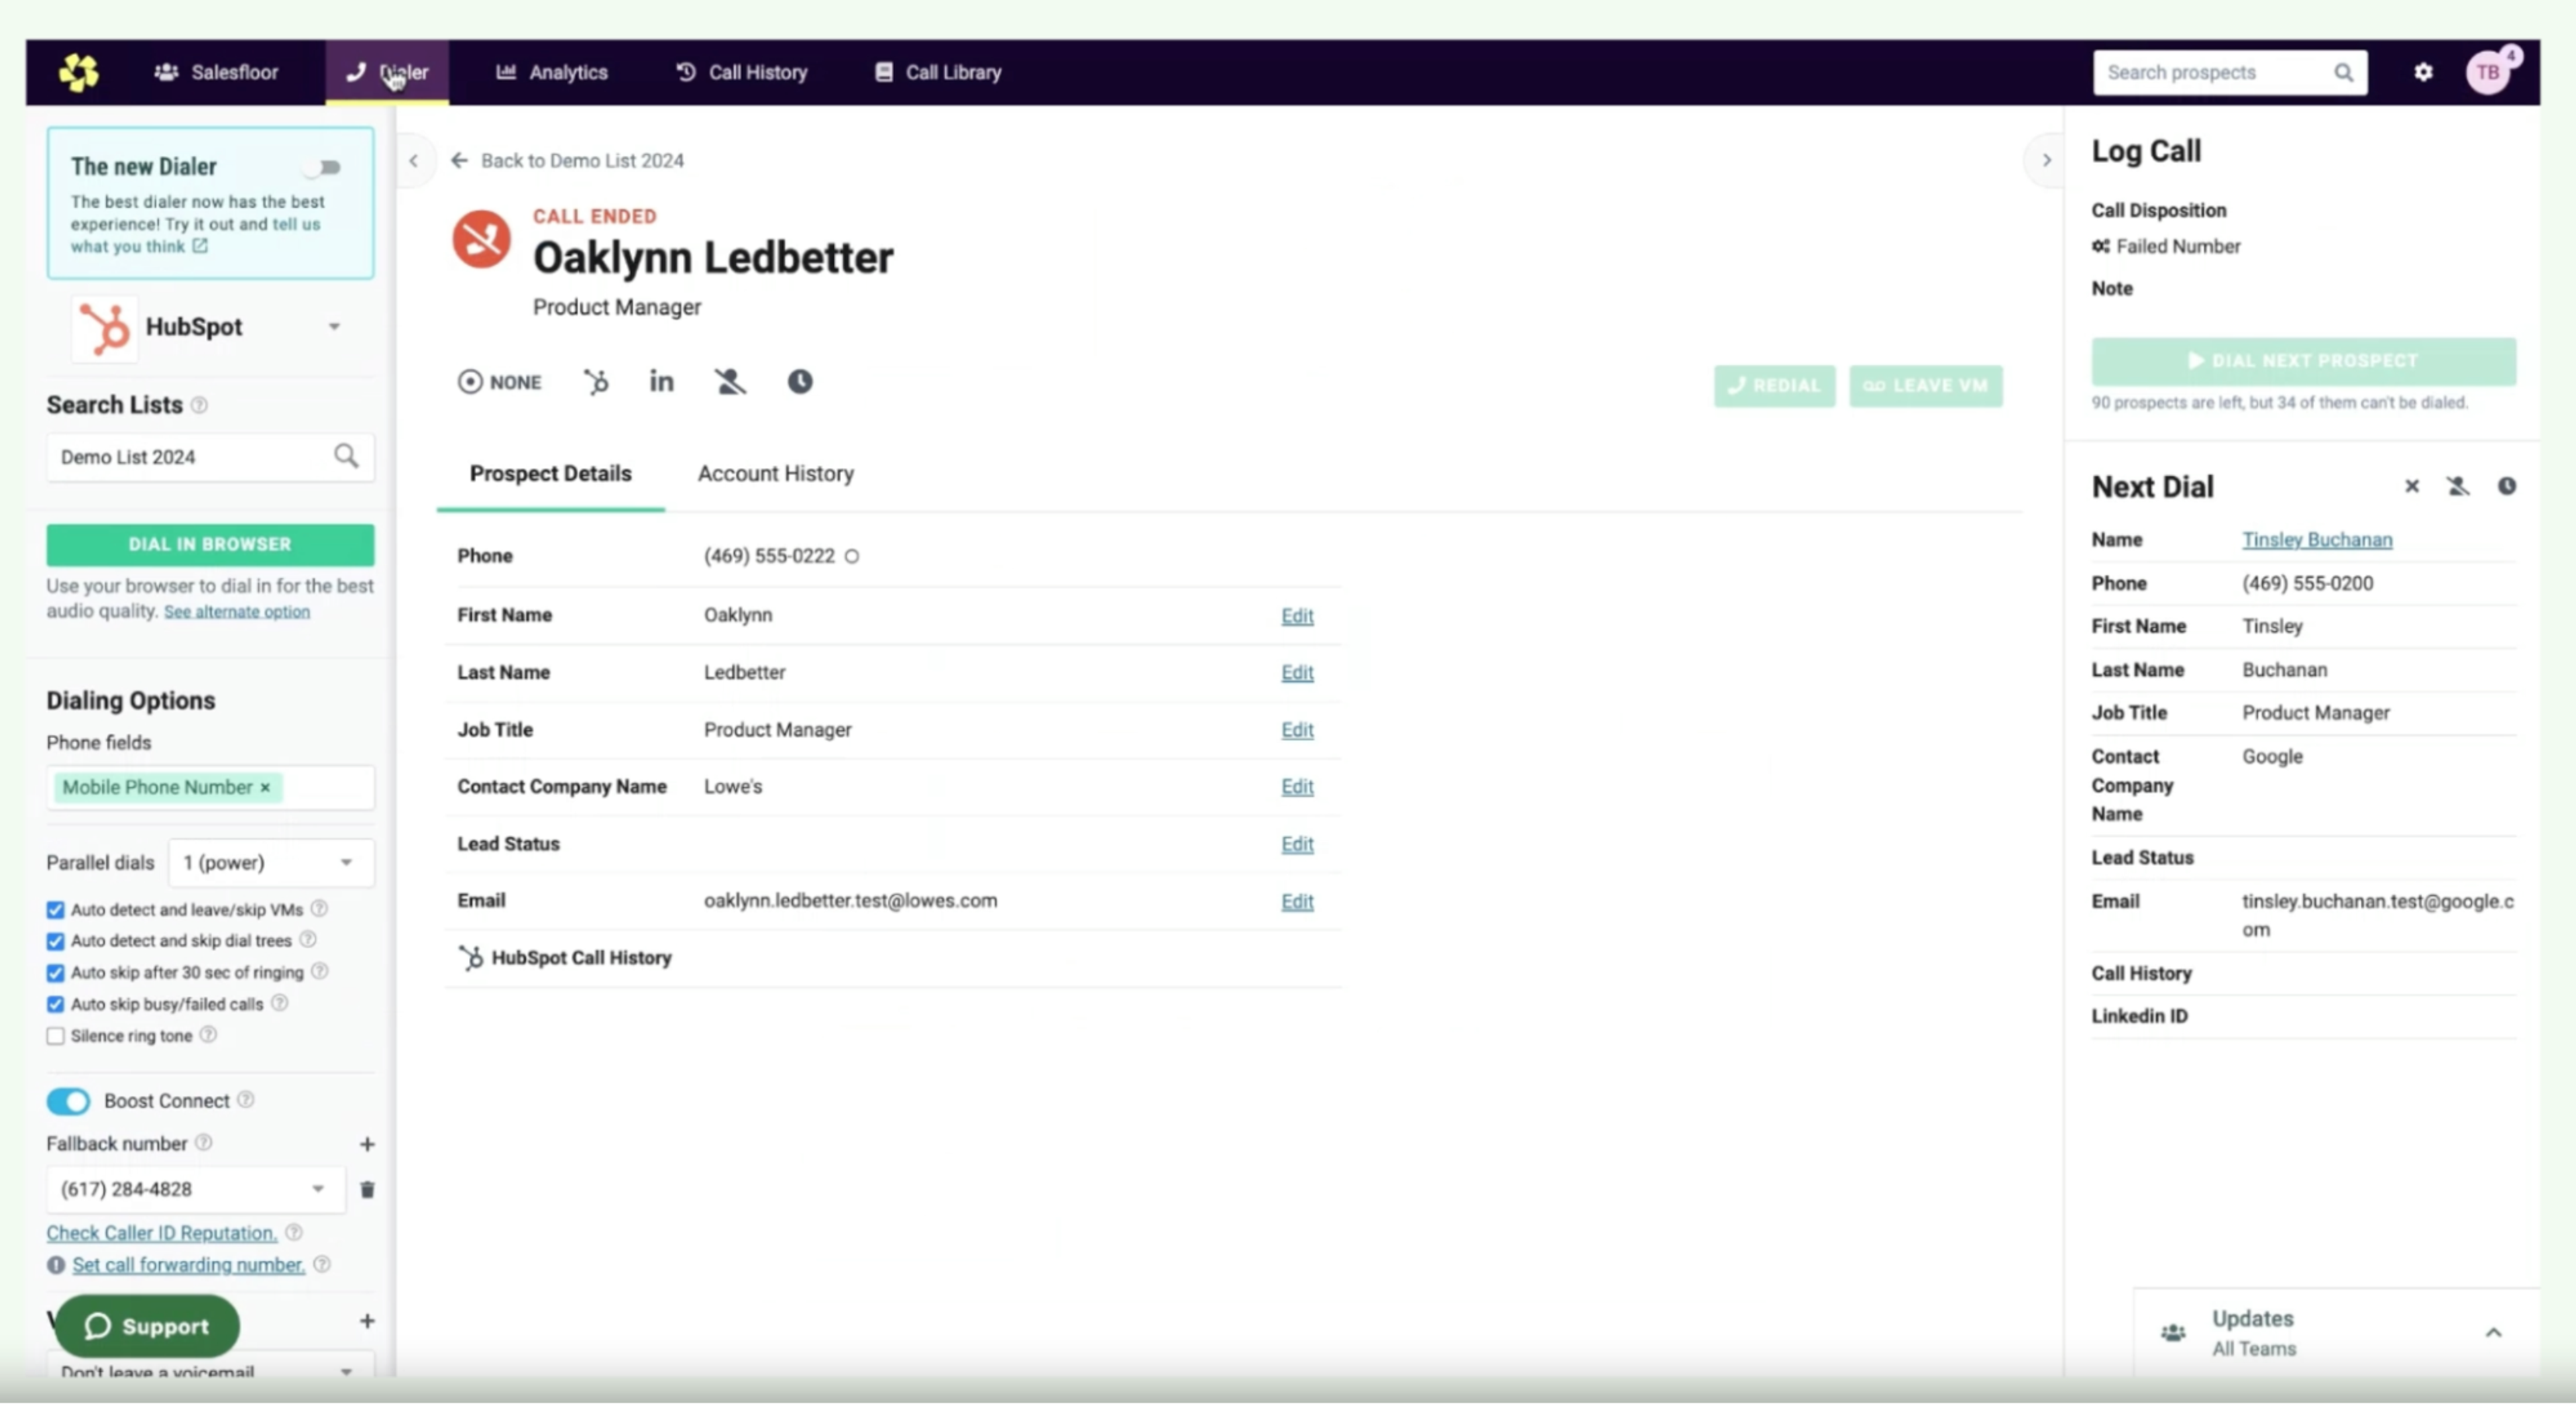Open prospect's LinkedIn profile icon
Viewport: 2576px width, 1404px height.
tap(661, 381)
